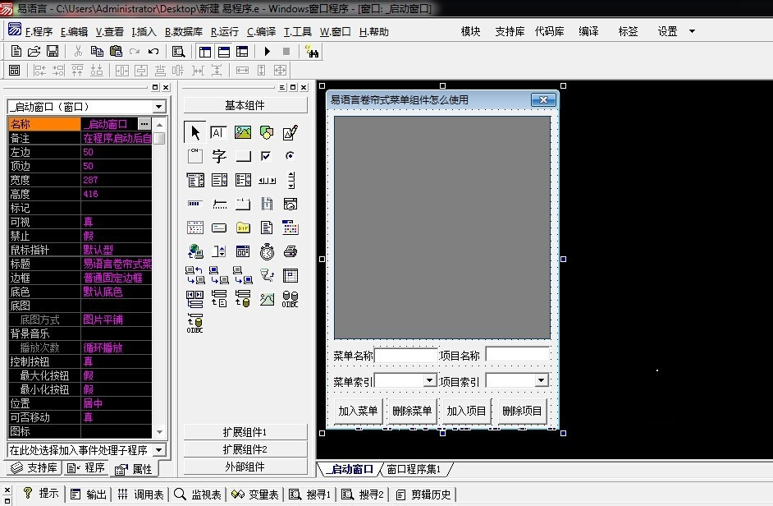Open the H.帮助 menu
Viewport: 773px width, 506px height.
pyautogui.click(x=373, y=31)
